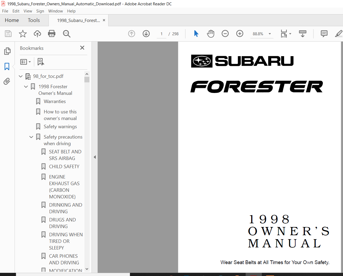Image resolution: width=343 pixels, height=276 pixels.
Task: Close the 1998_Subaru_Forest document tab
Action: 104,20
